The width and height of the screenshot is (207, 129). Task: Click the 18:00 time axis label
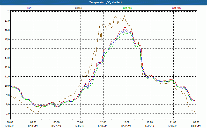pos(150,122)
